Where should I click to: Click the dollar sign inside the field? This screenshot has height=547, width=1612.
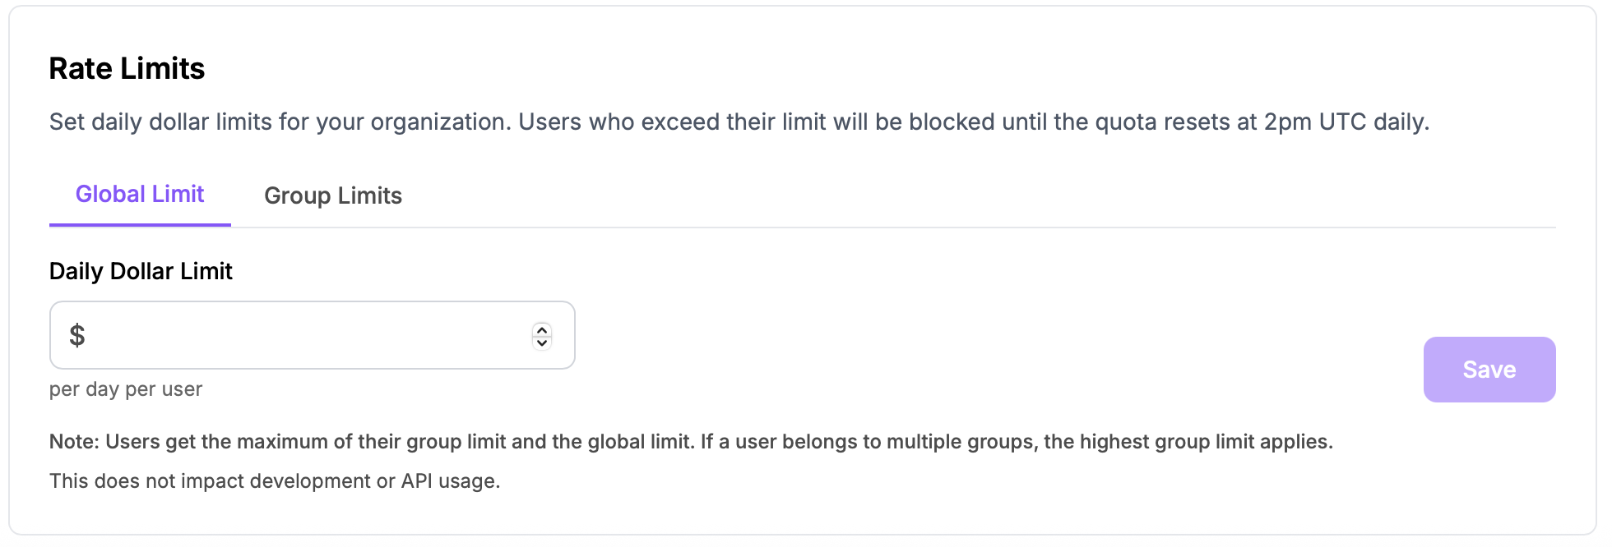click(x=77, y=335)
